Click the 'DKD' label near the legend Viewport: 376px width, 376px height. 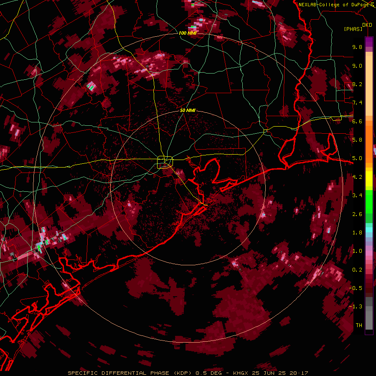tap(367, 25)
